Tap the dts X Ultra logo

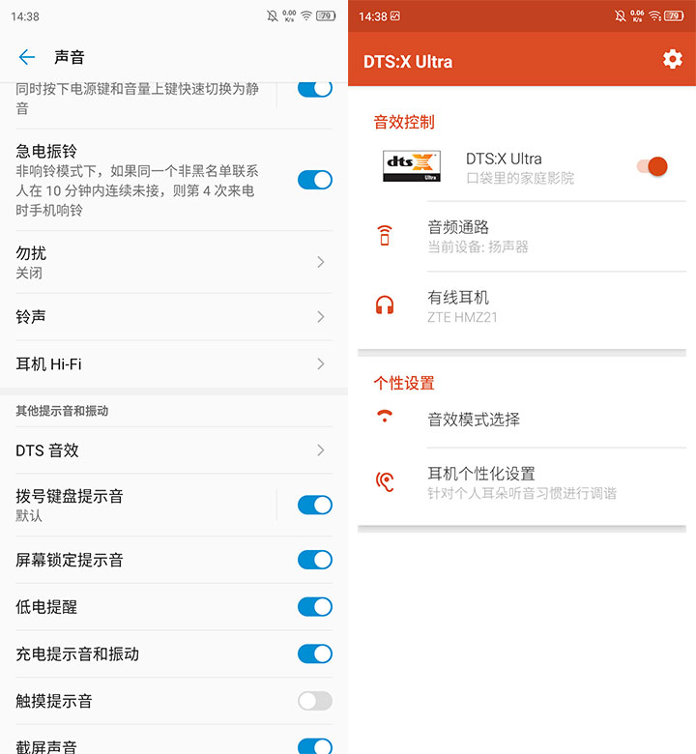411,166
